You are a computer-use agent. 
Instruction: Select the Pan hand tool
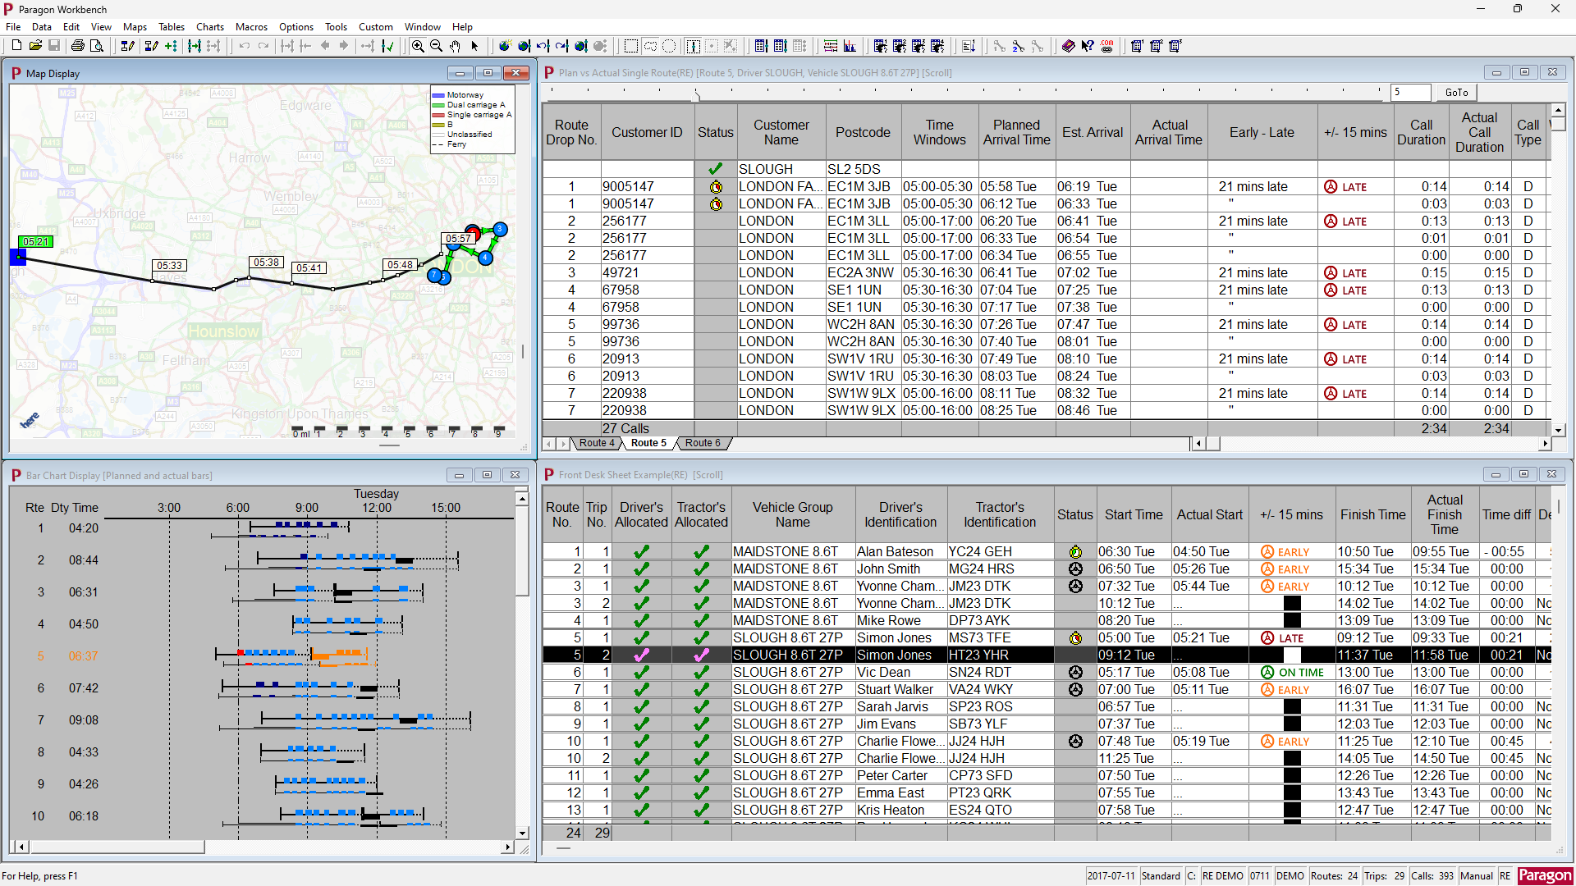456,46
